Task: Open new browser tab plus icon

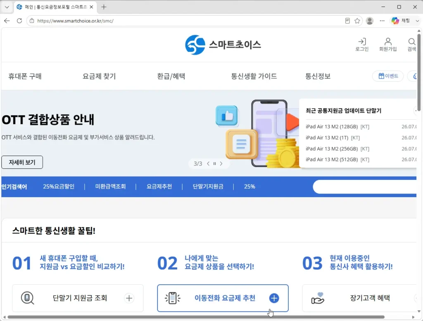Action: (x=104, y=7)
